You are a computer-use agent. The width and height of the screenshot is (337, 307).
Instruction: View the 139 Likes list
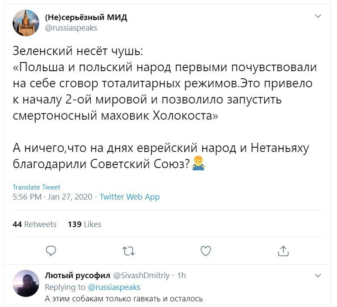[x=85, y=224]
